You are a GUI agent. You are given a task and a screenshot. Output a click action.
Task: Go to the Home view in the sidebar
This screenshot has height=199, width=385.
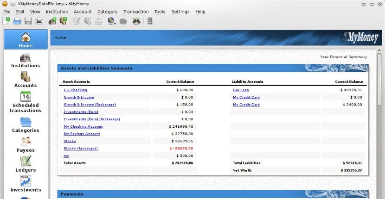26,40
